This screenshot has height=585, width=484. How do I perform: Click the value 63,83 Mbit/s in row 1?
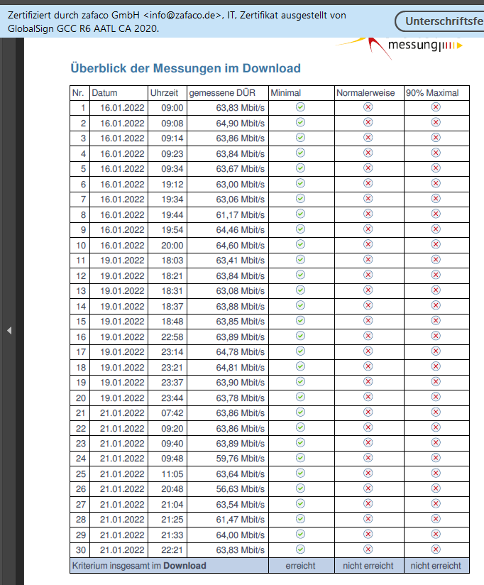click(x=240, y=108)
